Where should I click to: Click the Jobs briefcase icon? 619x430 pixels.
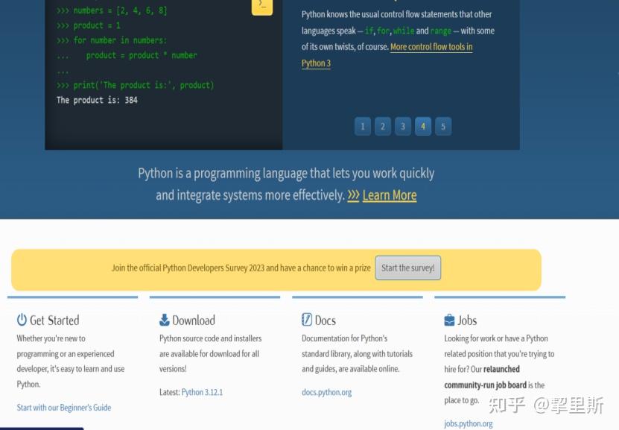448,320
